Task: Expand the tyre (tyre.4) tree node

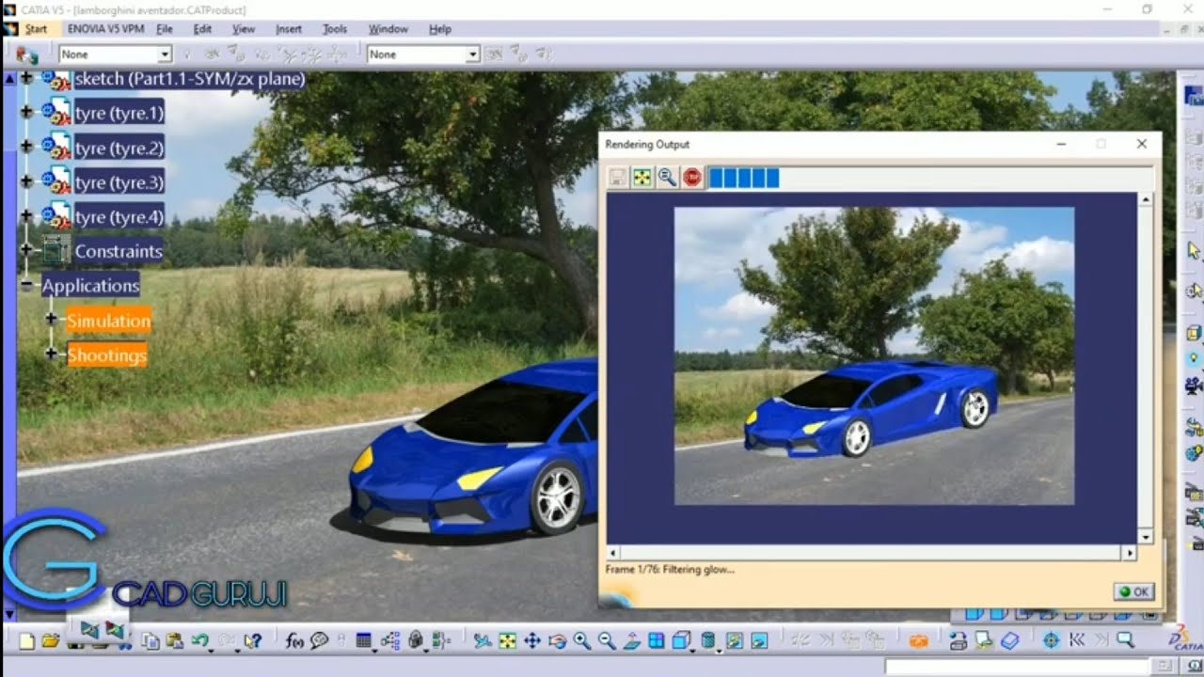Action: pos(25,216)
